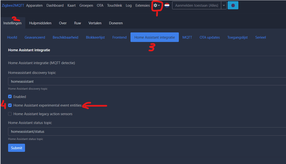Open the Dashboard page
This screenshot has height=164, width=286.
55,5
